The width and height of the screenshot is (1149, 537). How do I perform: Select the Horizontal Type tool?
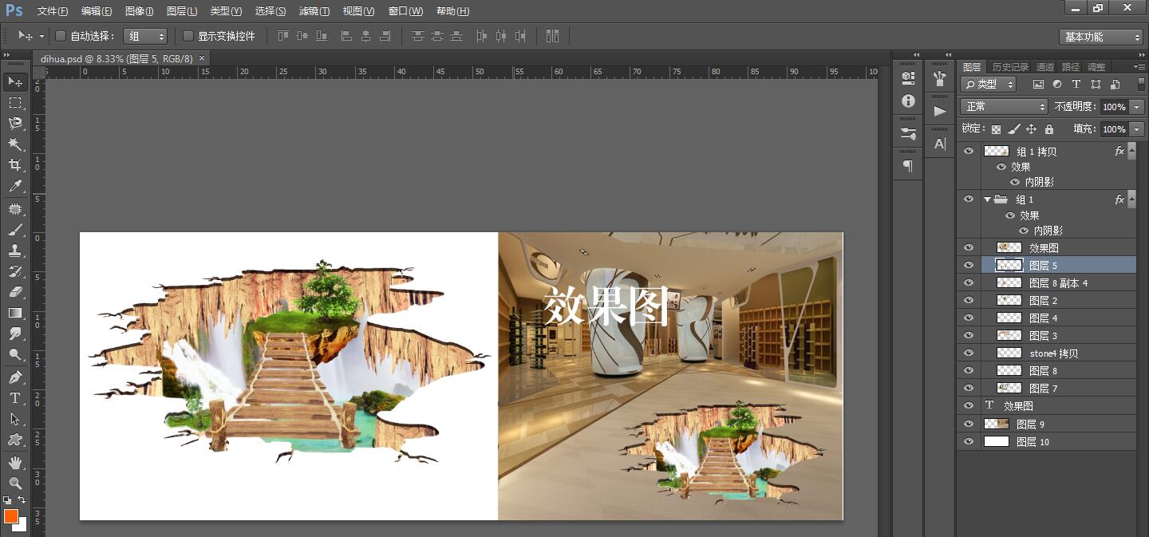click(x=15, y=397)
